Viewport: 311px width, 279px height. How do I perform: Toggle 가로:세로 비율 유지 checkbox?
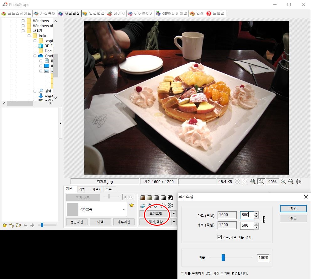219,237
